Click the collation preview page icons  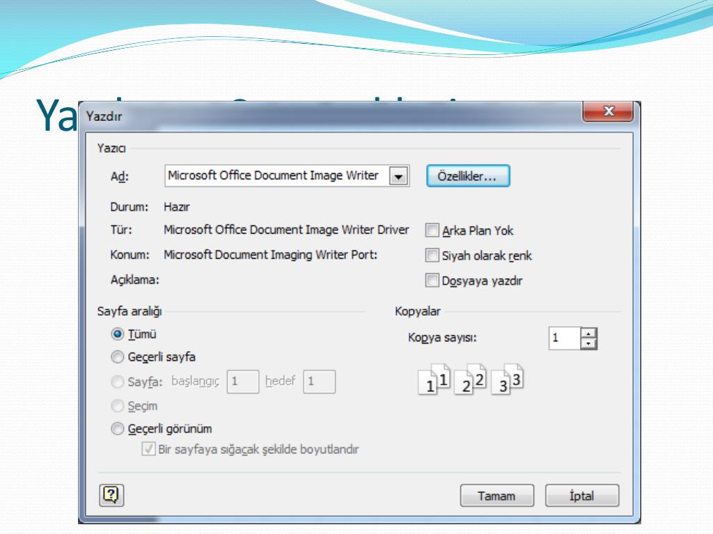(x=471, y=379)
